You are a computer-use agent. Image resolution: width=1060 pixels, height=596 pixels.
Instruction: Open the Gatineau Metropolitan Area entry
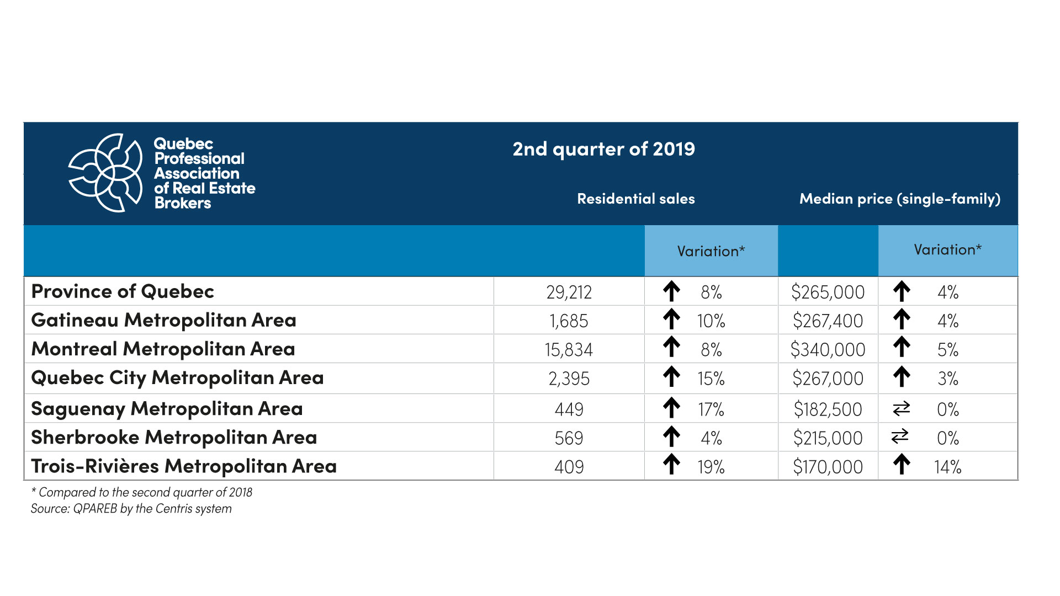pos(163,321)
